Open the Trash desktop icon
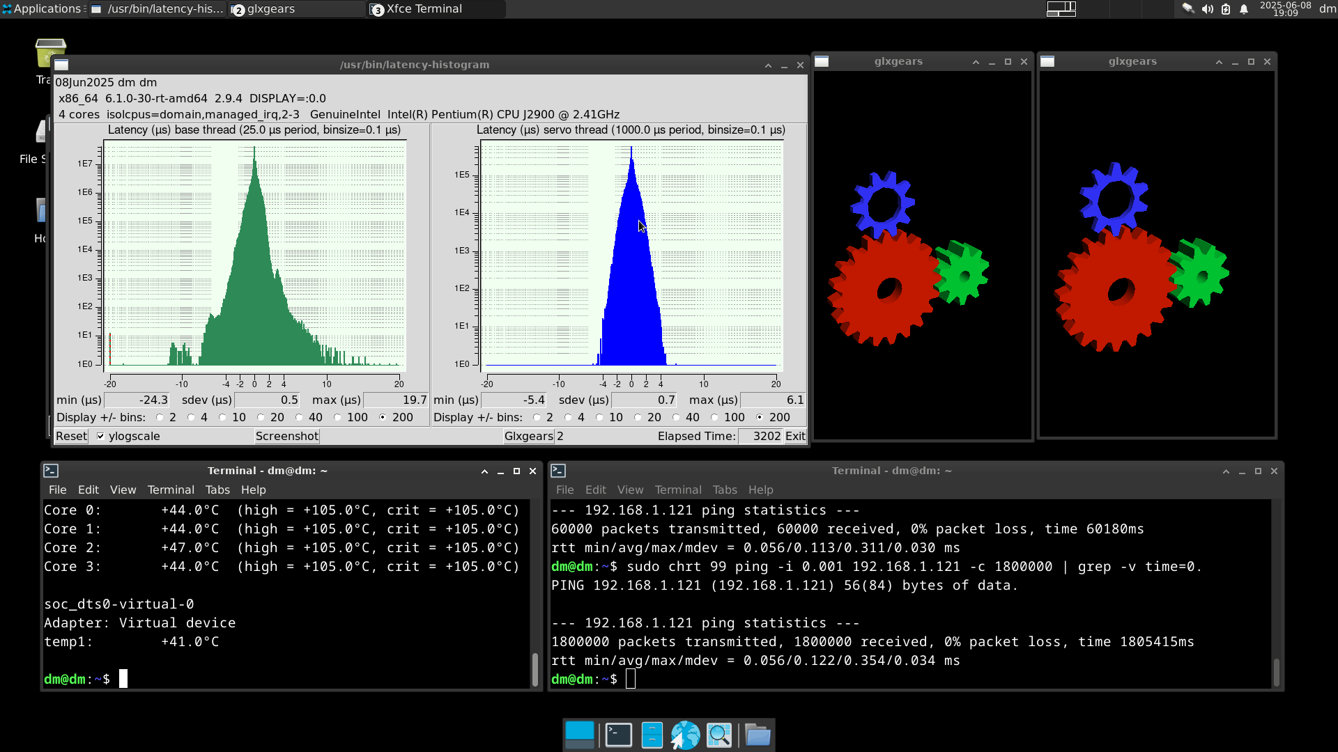1338x752 pixels. coord(50,54)
